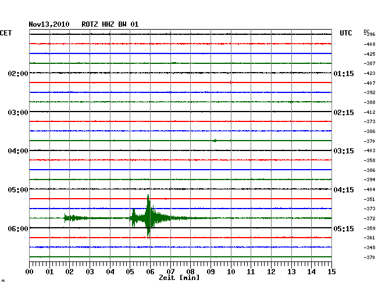
Task: Click the 06:00 CET time label
Action: [18, 228]
